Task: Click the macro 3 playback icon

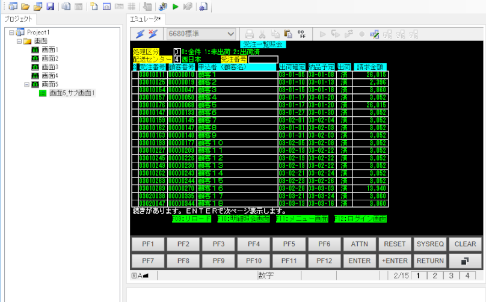Action: (413, 34)
